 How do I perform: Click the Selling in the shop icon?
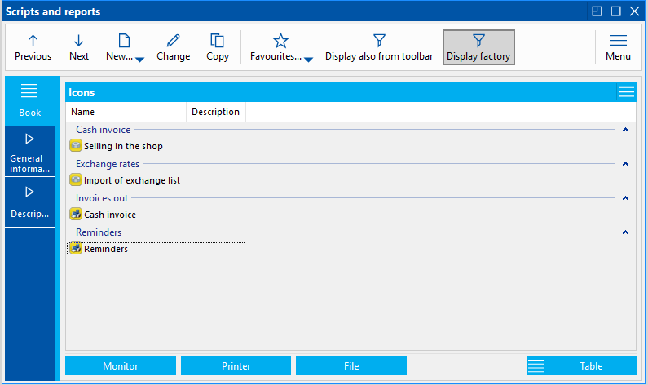[x=76, y=145]
